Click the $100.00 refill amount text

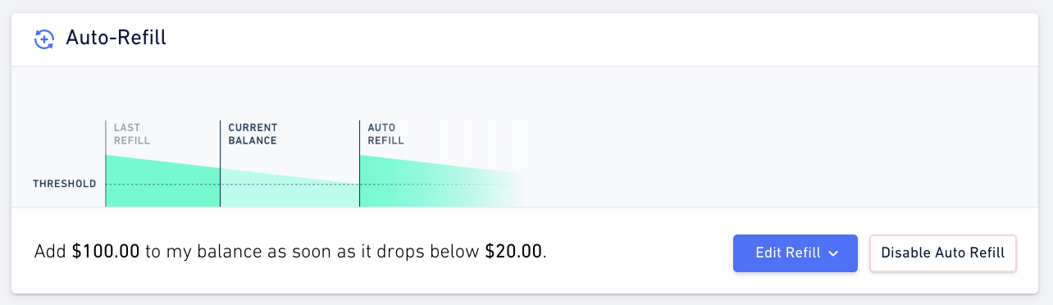(106, 251)
